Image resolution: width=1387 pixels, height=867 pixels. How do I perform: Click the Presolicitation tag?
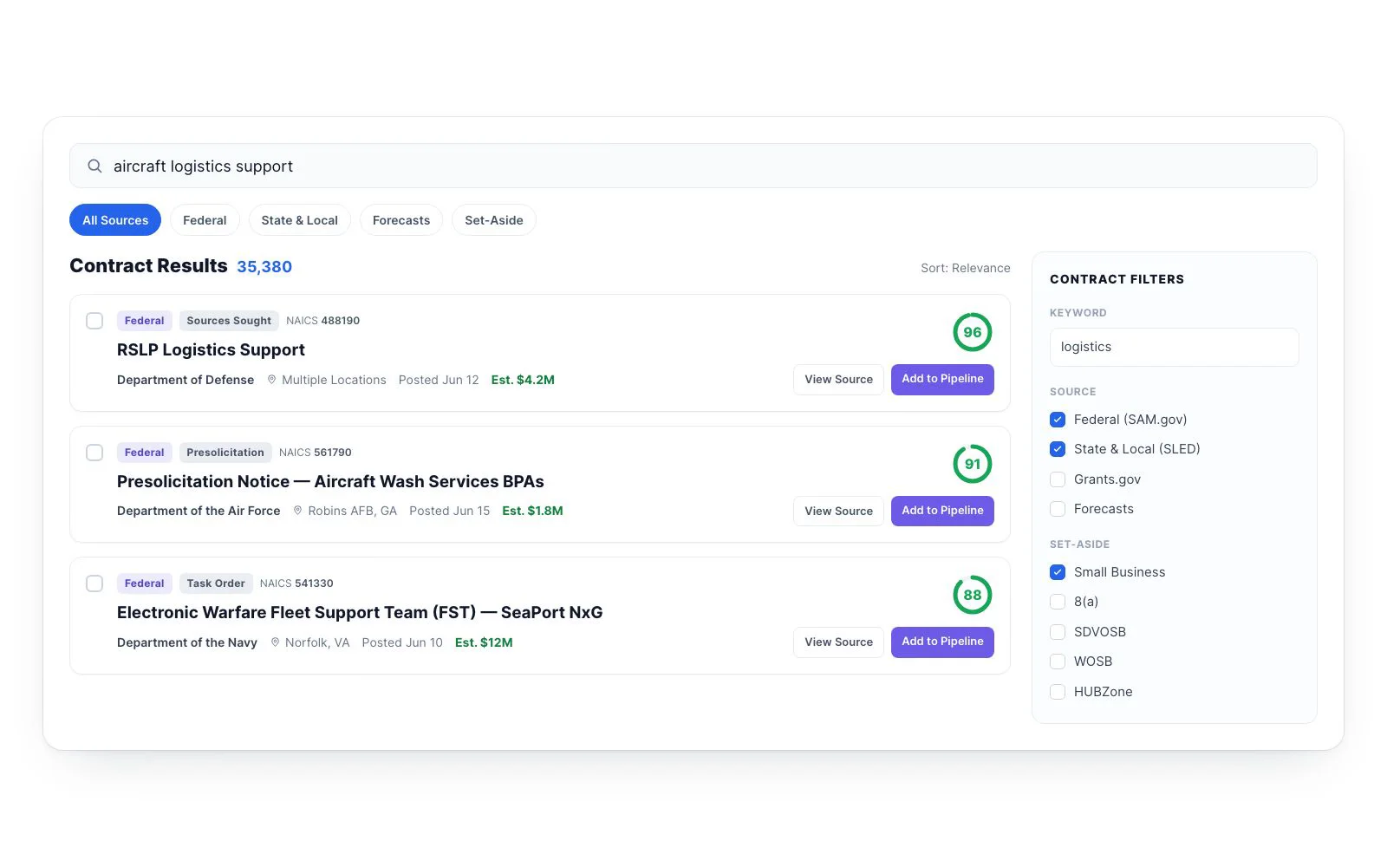click(x=225, y=453)
